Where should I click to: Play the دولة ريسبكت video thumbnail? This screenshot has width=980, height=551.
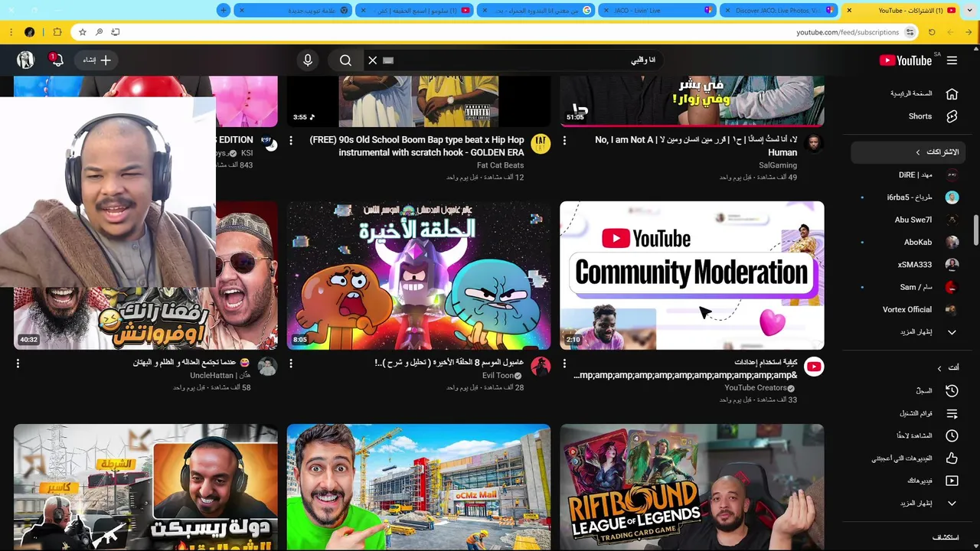pyautogui.click(x=145, y=487)
